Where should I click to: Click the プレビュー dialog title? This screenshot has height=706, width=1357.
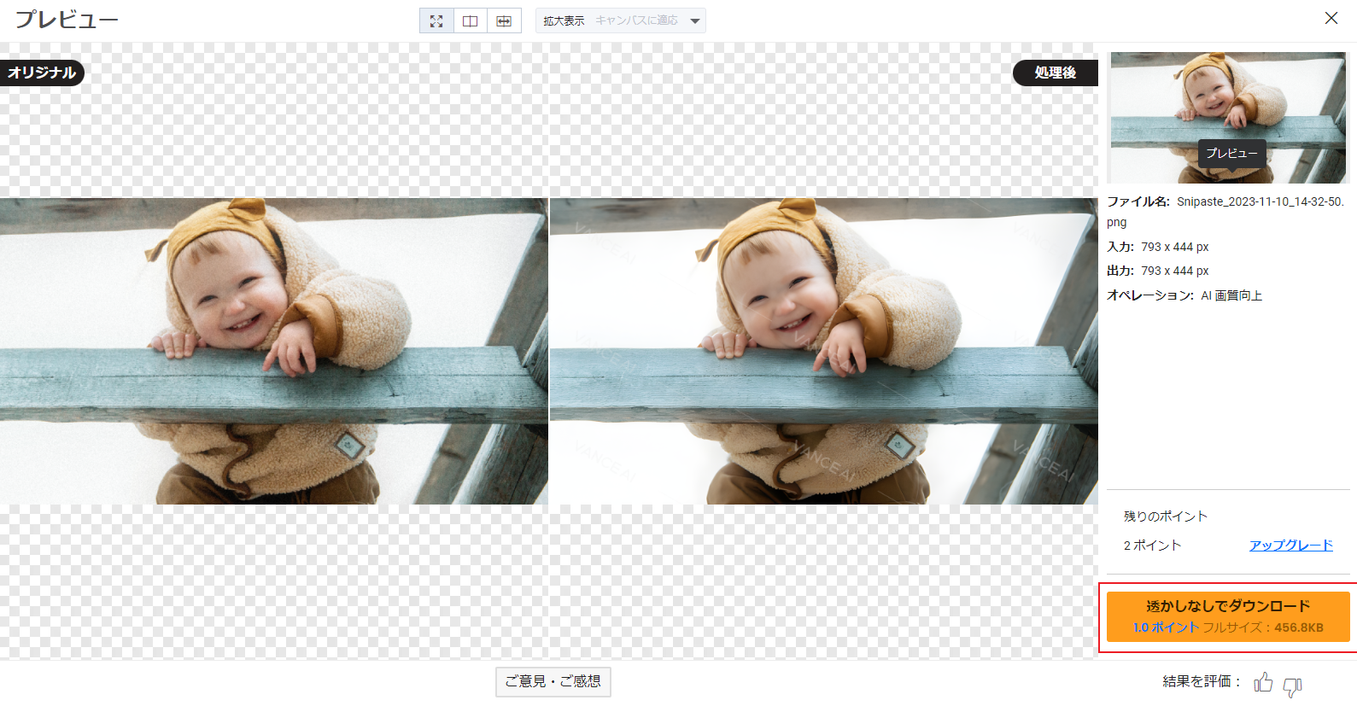pyautogui.click(x=67, y=20)
